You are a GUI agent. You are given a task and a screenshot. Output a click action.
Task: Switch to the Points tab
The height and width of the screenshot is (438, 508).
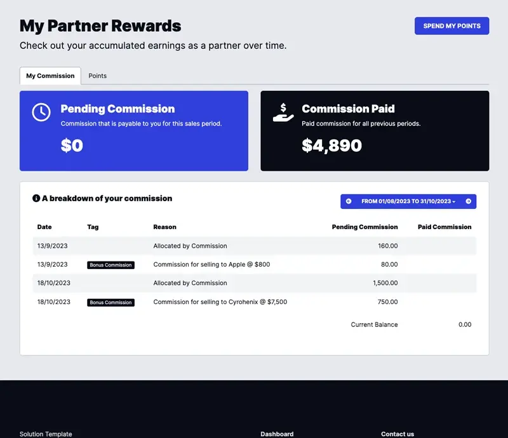[x=98, y=76]
